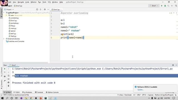Open Task View on taskbar
Screen dimensions: 178x100
pos(16,98)
